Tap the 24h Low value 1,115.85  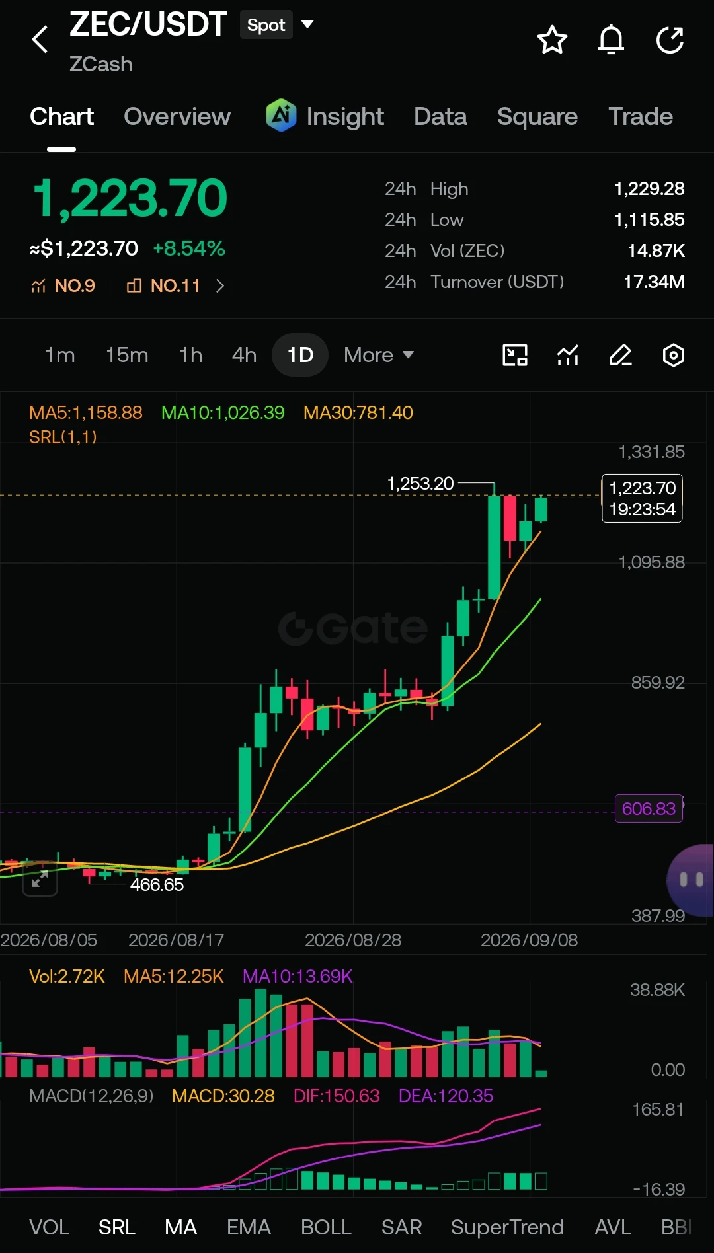[649, 219]
